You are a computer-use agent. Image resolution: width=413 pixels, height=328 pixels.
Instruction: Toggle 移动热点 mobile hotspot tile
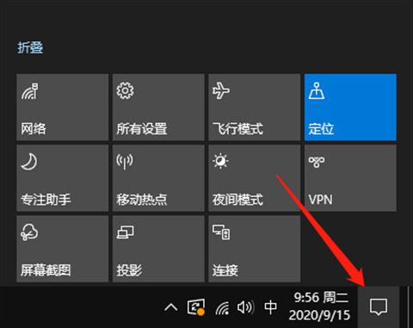click(158, 178)
